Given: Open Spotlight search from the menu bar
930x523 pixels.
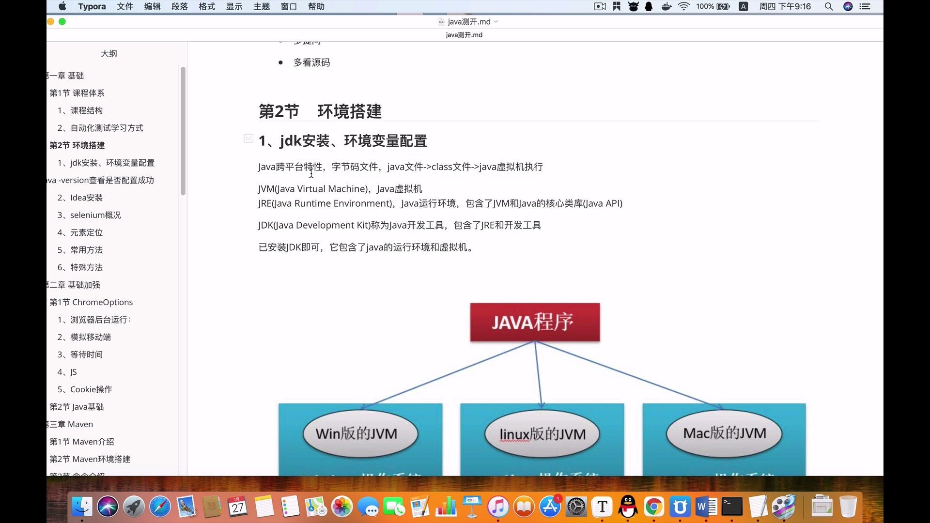Looking at the screenshot, I should click(829, 6).
